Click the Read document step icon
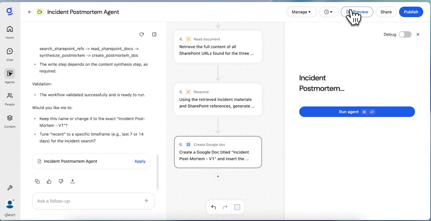Viewport: 431px width, 221px height. tap(189, 39)
